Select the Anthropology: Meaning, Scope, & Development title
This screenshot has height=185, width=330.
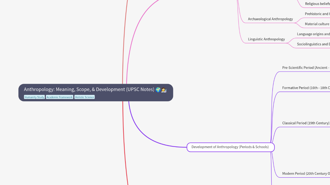89,89
